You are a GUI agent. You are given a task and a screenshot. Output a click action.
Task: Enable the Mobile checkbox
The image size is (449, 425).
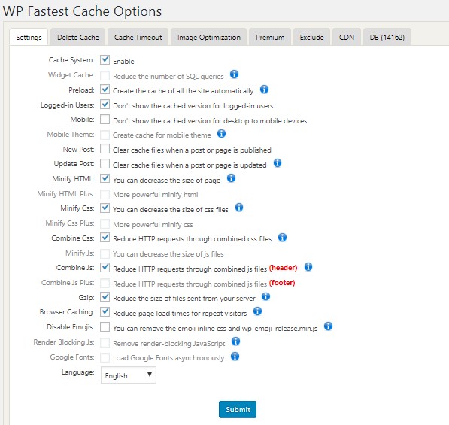coord(105,119)
